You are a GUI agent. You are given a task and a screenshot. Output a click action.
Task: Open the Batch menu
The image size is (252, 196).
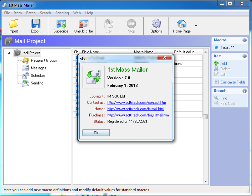(31, 13)
